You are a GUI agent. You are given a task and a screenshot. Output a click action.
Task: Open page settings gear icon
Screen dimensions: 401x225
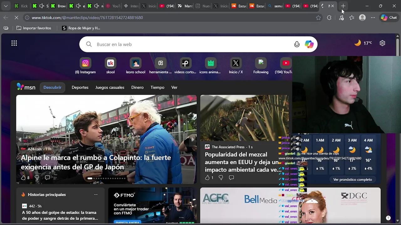click(382, 43)
